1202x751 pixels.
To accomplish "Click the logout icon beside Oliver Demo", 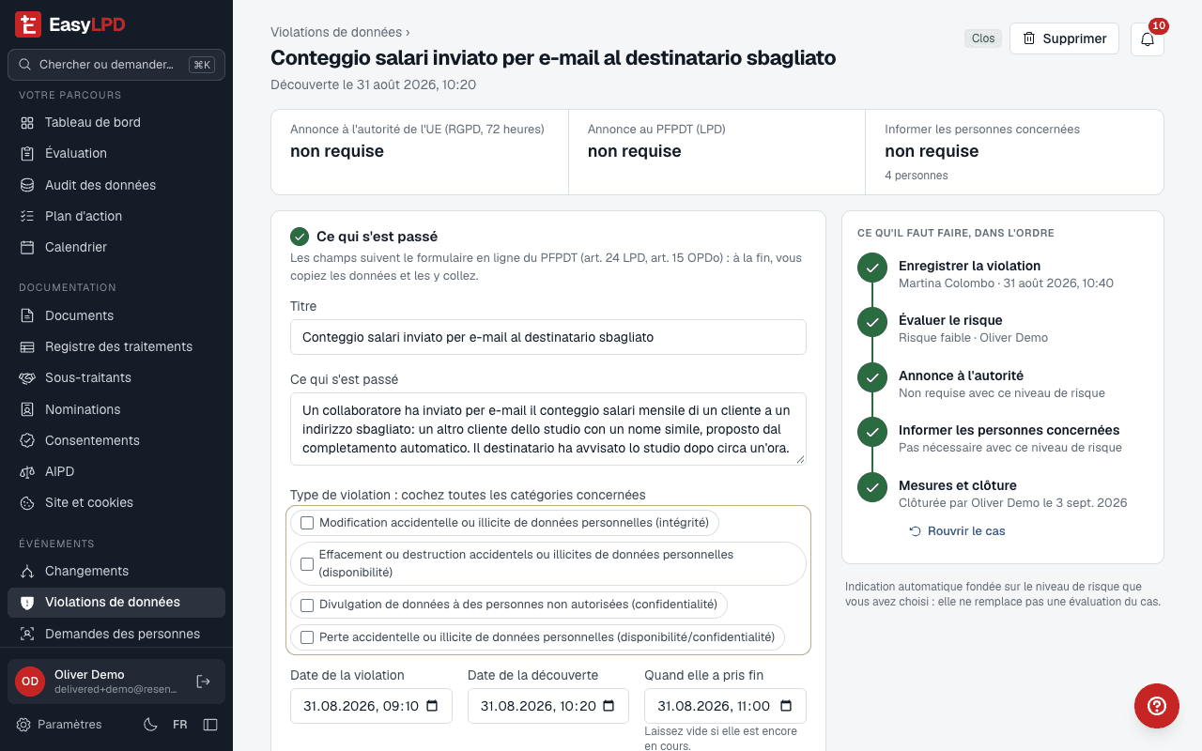I will (203, 682).
